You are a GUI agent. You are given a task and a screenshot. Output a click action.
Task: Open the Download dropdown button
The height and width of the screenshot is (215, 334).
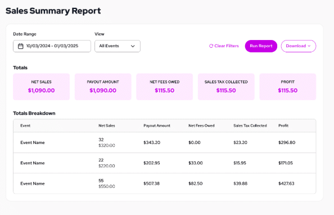299,46
